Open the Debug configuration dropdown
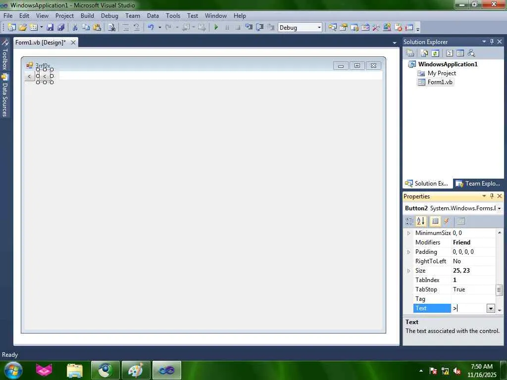 pos(319,28)
